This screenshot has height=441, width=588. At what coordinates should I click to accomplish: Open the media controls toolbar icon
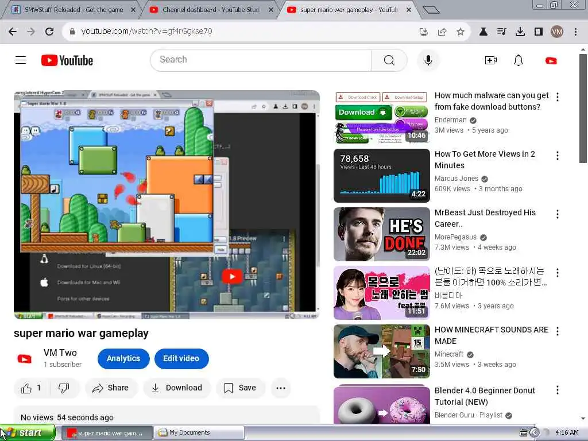pos(502,32)
